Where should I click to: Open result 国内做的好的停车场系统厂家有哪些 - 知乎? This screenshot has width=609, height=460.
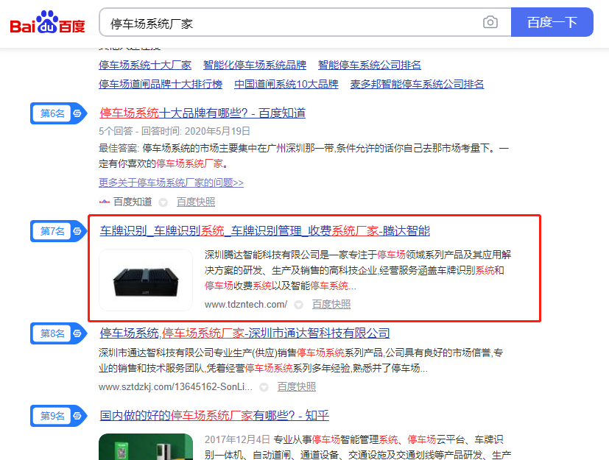coord(214,416)
